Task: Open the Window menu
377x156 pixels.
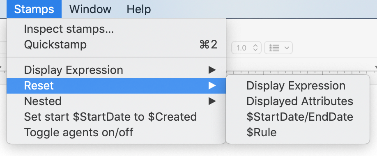Action: (90, 9)
